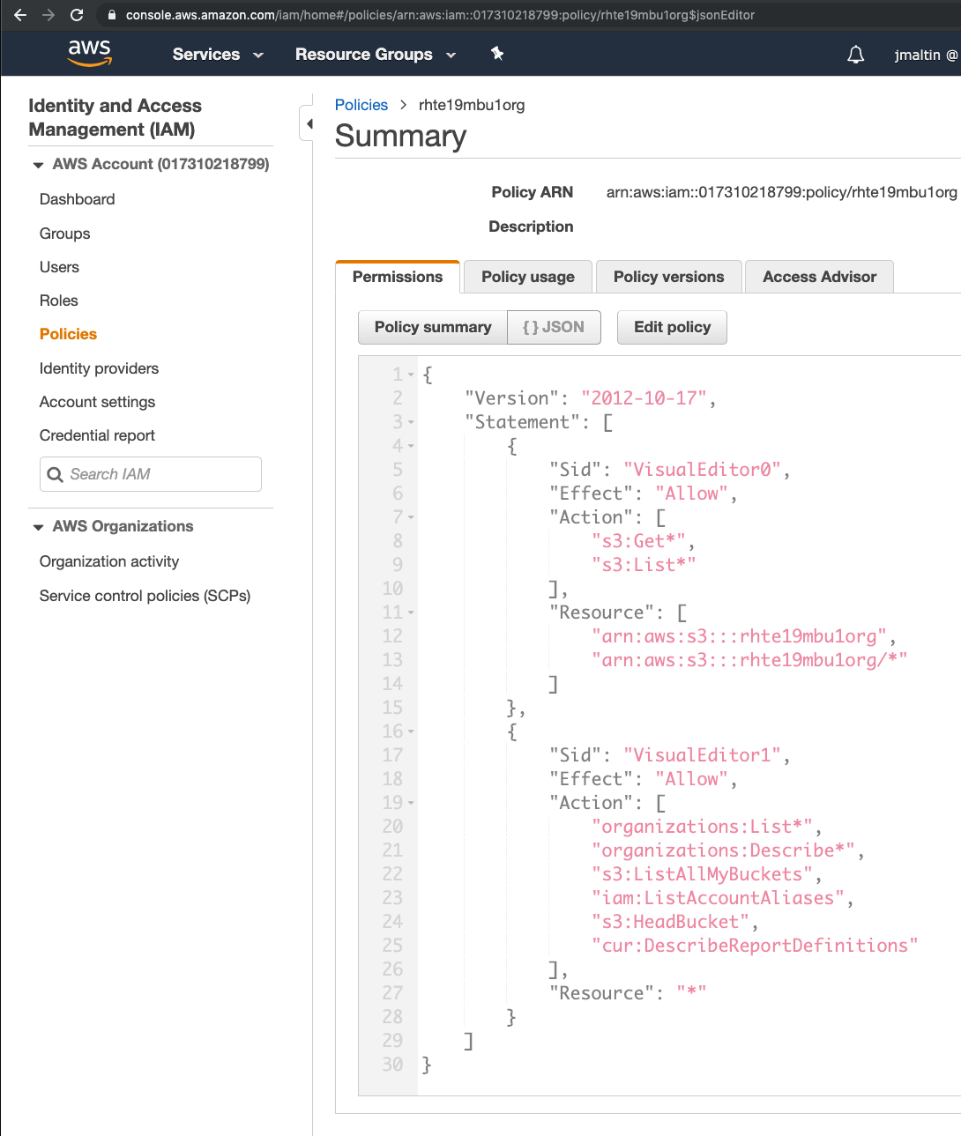The height and width of the screenshot is (1136, 961).
Task: Click the AWS logo home icon
Action: (x=89, y=53)
